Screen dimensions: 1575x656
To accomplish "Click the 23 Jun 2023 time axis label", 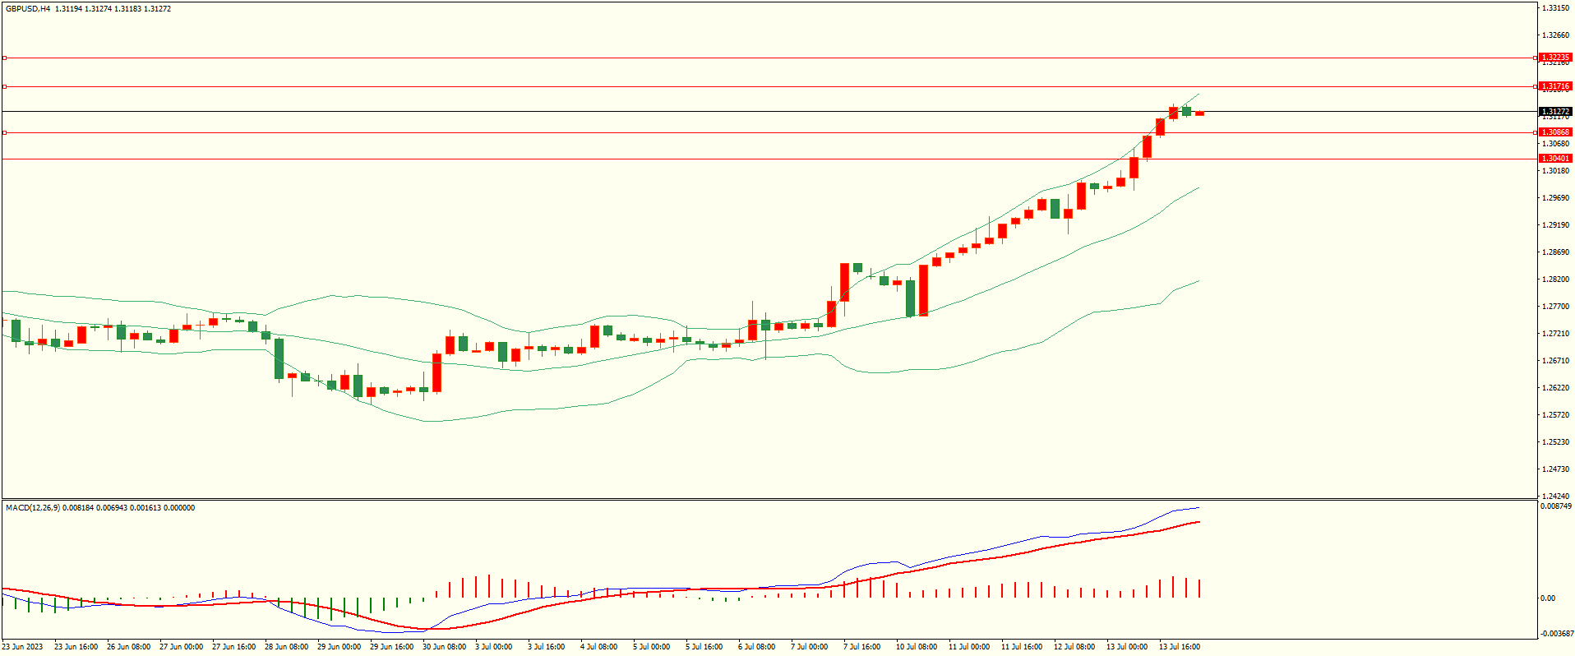I will (22, 647).
